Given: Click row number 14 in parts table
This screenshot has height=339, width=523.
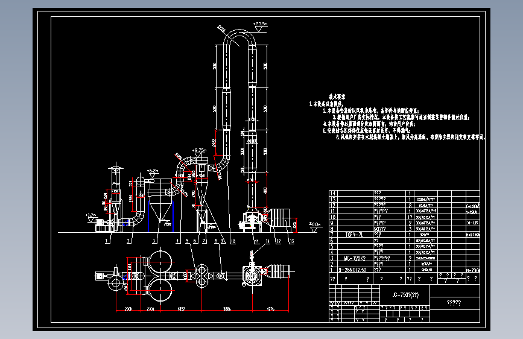Looking at the screenshot, I should (332, 193).
